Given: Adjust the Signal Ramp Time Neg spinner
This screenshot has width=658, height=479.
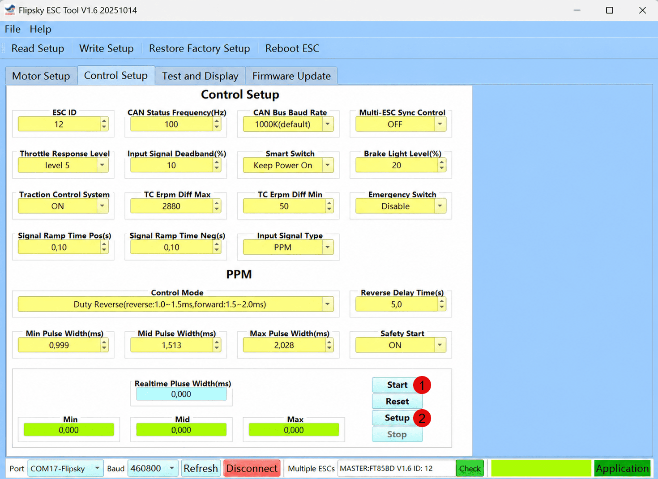Looking at the screenshot, I should 217,248.
